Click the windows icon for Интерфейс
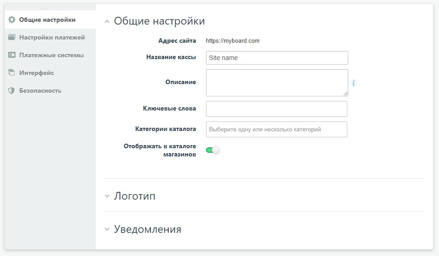439x256 pixels. point(12,73)
